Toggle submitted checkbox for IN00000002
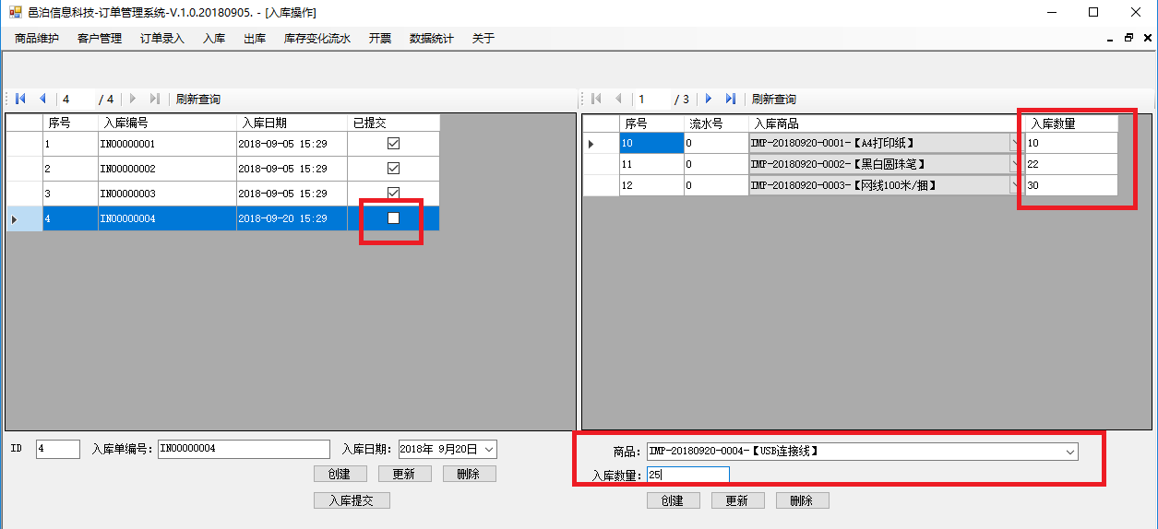Image resolution: width=1158 pixels, height=529 pixels. pos(393,169)
